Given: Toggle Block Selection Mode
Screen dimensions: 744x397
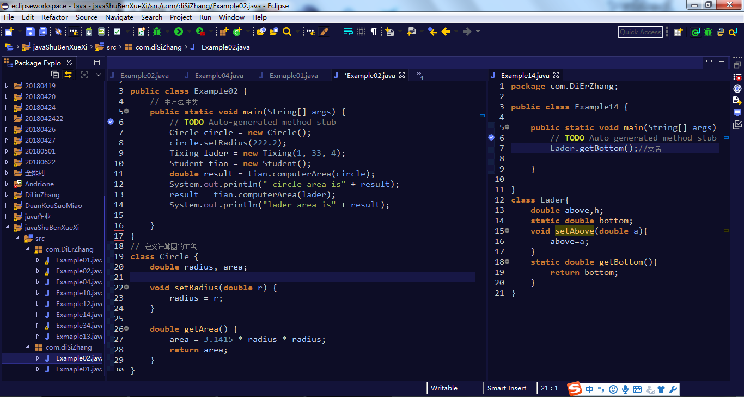Looking at the screenshot, I should (x=361, y=32).
